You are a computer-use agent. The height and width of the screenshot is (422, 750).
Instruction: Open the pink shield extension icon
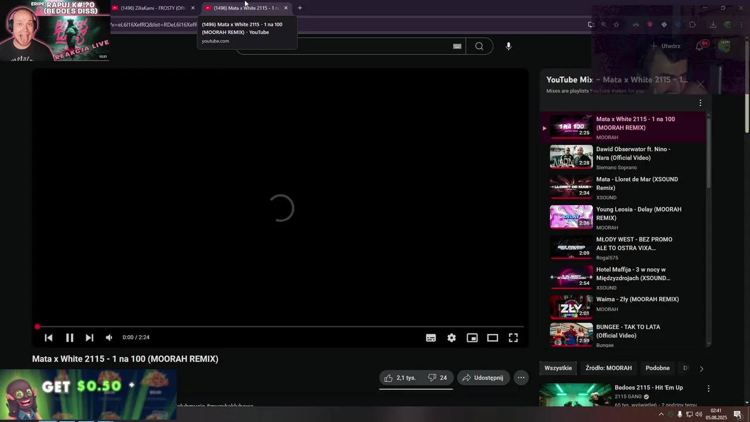[650, 25]
